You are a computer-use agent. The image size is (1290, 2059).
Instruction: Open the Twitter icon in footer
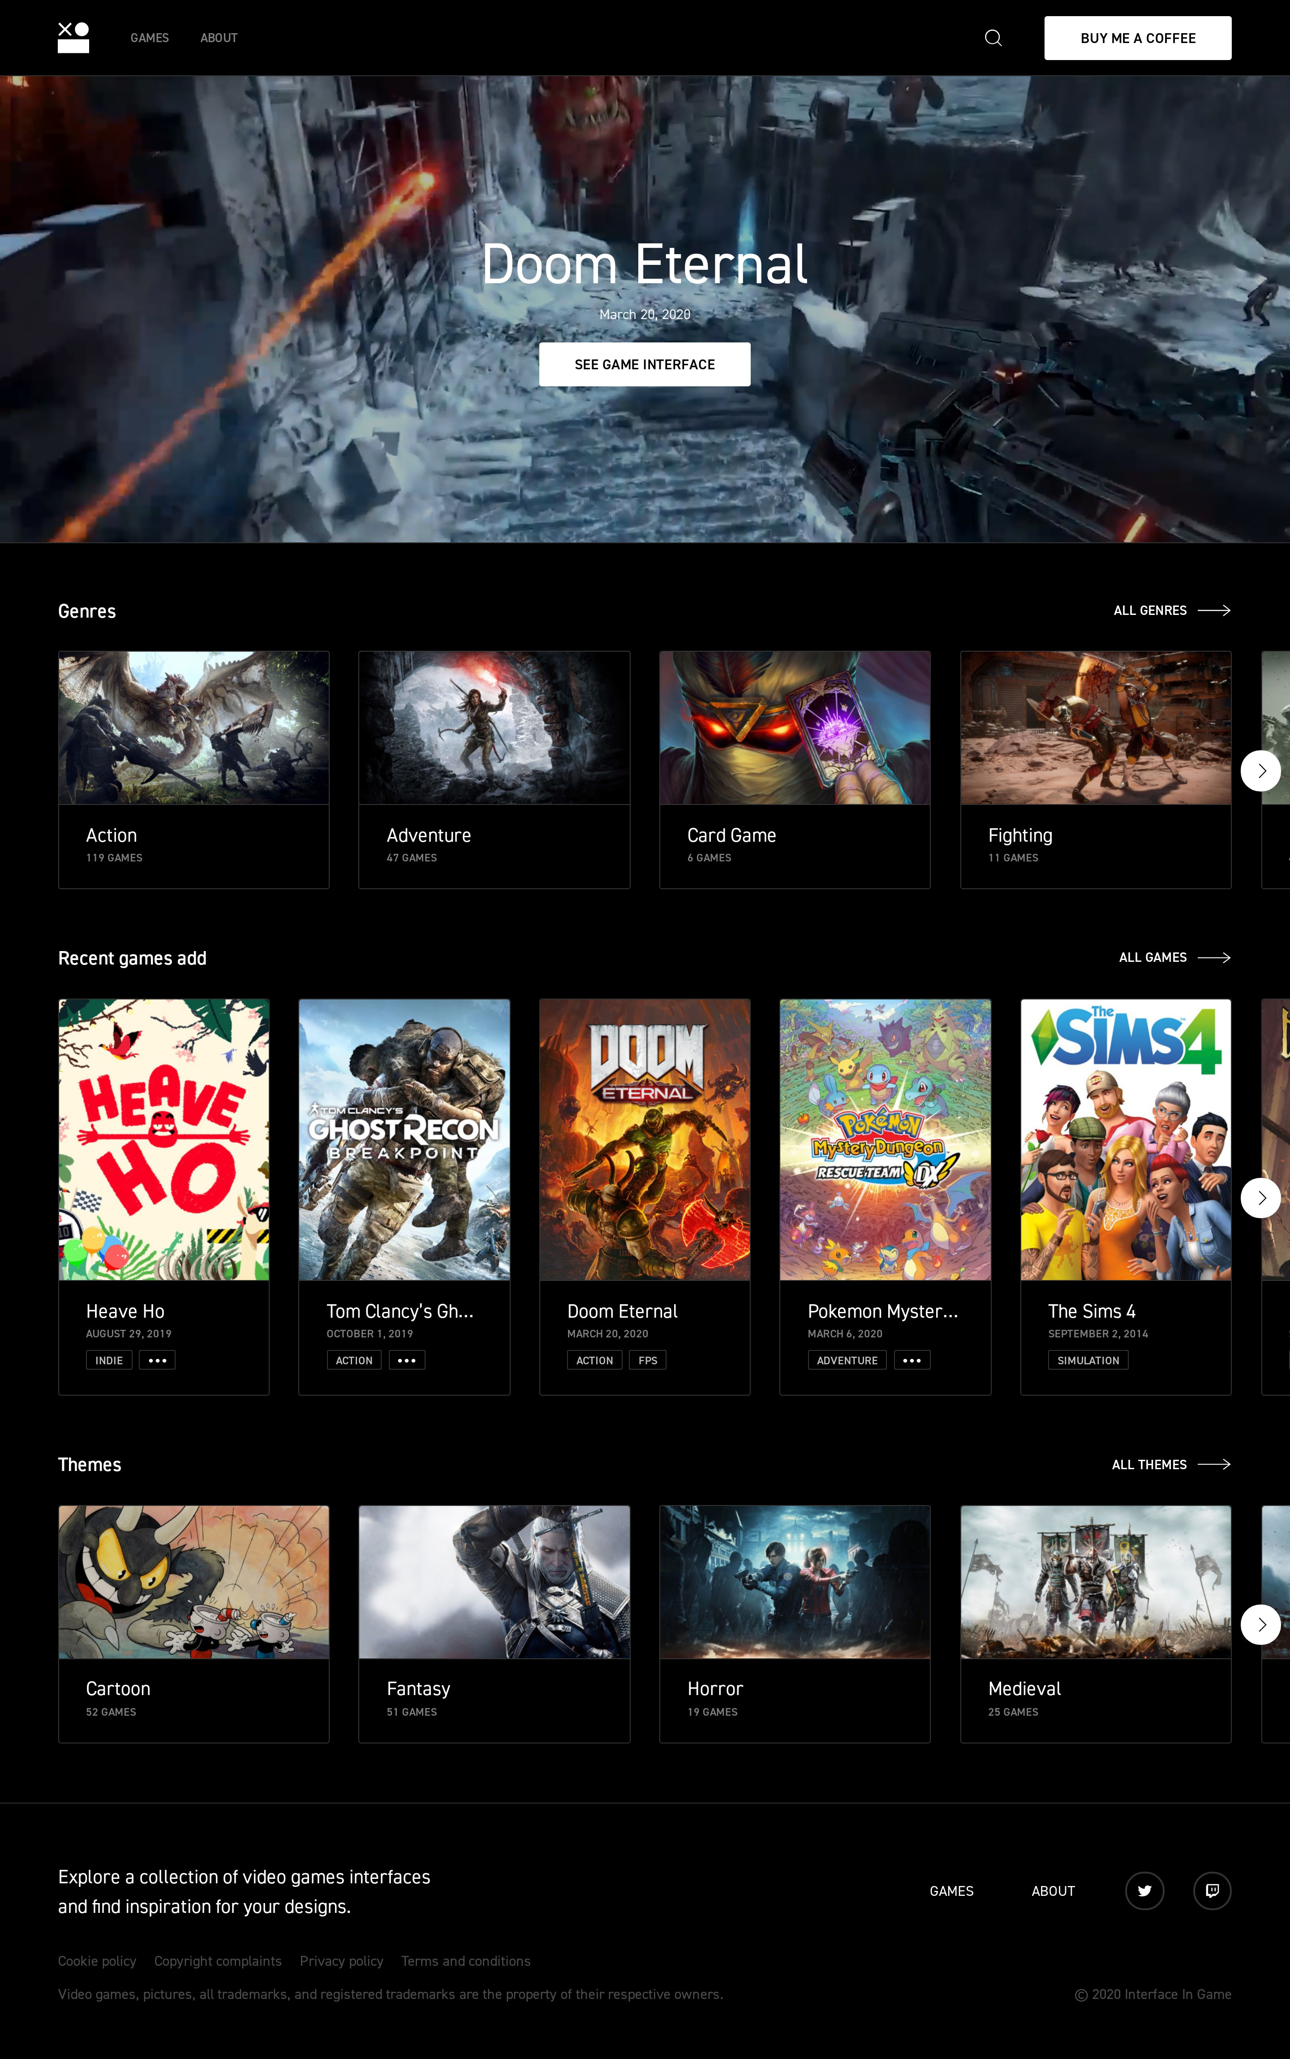[x=1144, y=1890]
